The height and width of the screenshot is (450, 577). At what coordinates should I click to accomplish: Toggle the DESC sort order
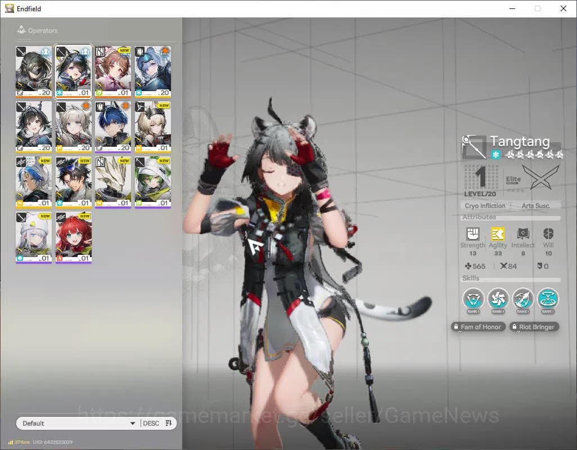point(151,423)
